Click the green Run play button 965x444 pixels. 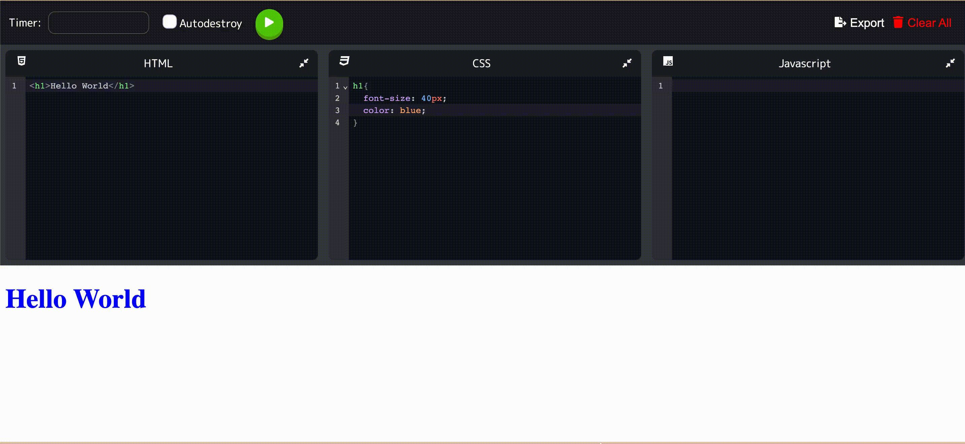coord(269,23)
